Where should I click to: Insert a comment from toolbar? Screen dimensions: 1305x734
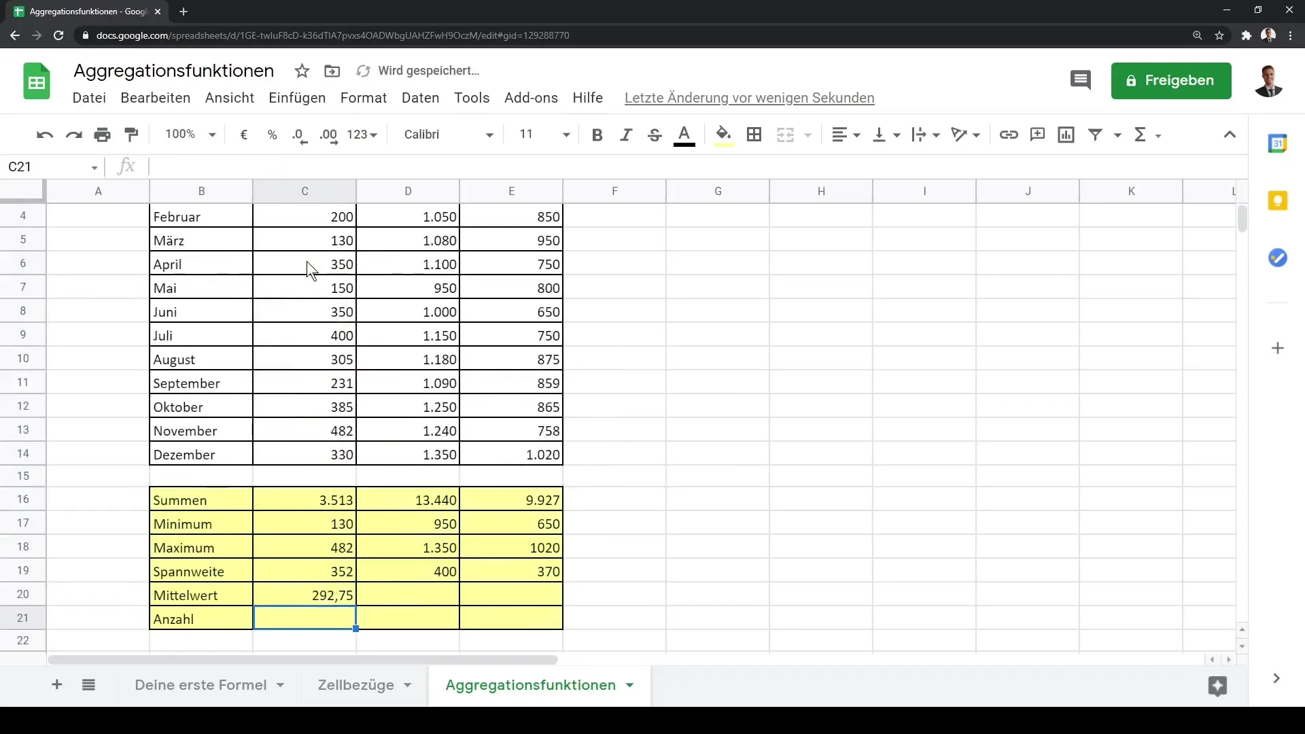click(x=1037, y=135)
